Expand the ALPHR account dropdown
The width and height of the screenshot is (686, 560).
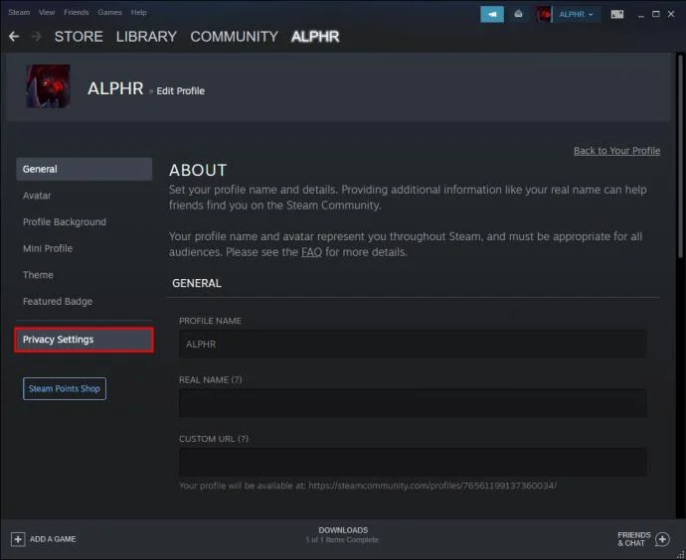point(577,15)
